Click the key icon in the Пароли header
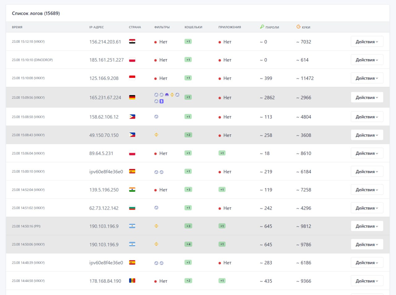Viewport: 396px width, 295px height. (x=262, y=27)
